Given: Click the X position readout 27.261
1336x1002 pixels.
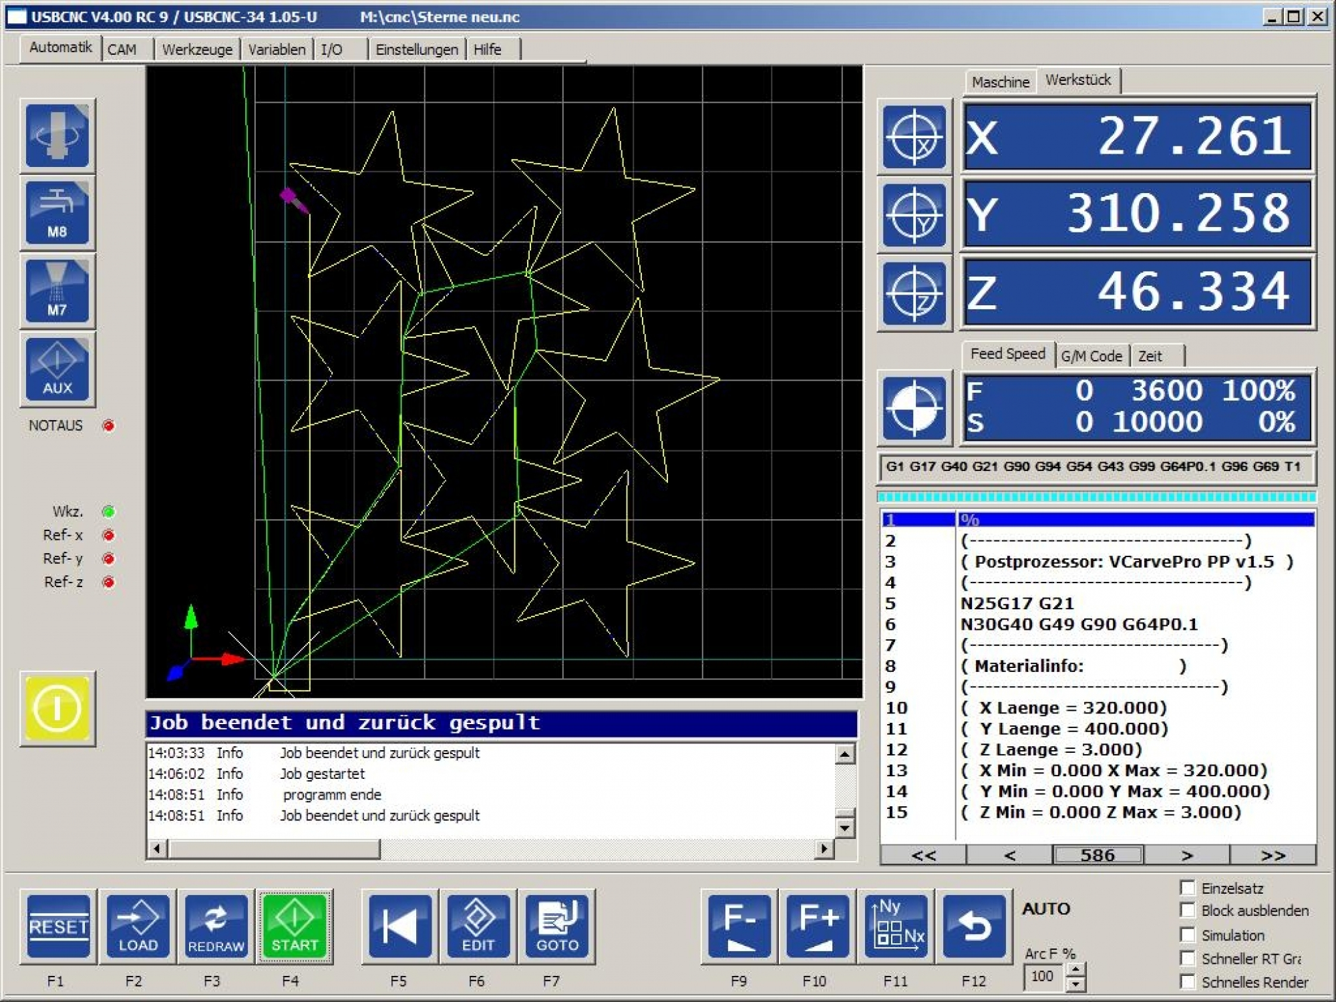Looking at the screenshot, I should [1138, 136].
